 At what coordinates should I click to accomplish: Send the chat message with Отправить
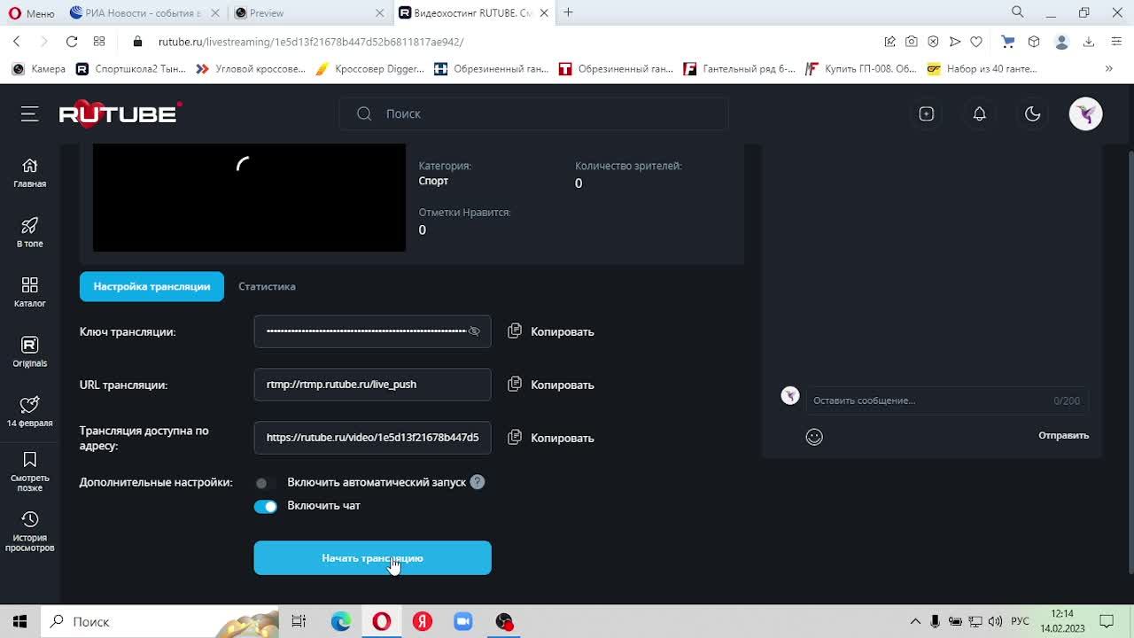pos(1063,435)
